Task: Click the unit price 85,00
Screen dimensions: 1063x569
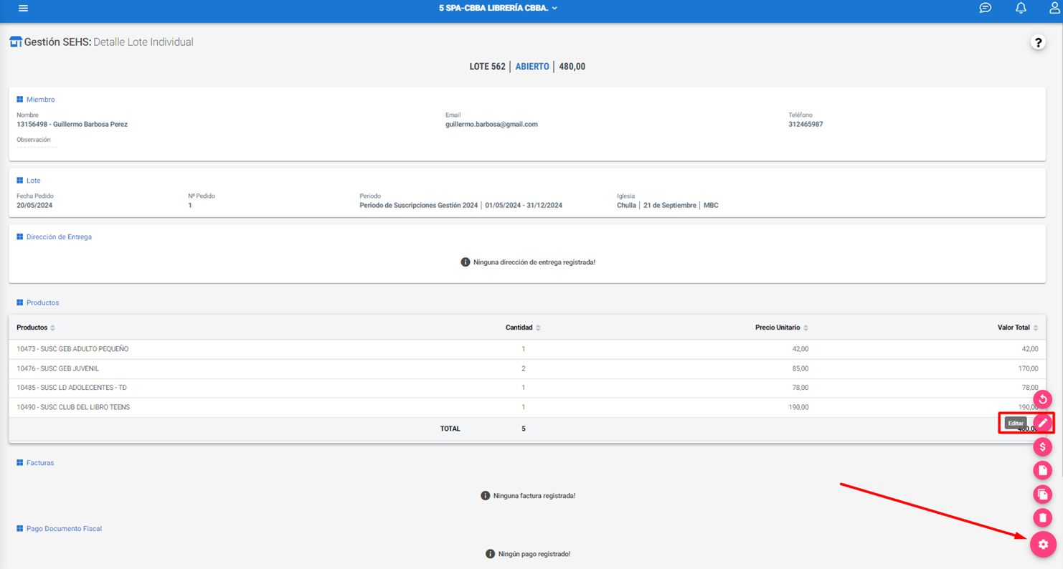Action: click(800, 368)
